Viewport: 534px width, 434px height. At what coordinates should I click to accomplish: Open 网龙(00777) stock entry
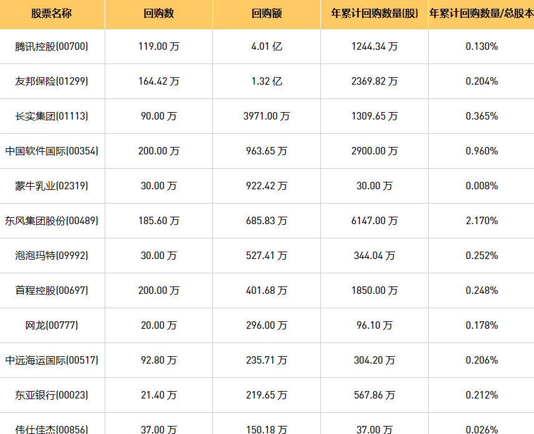pyautogui.click(x=52, y=325)
